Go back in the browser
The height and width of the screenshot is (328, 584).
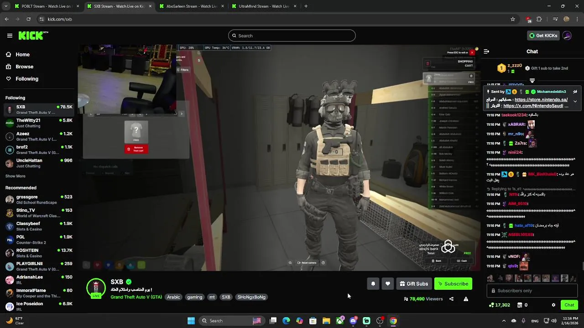point(6,19)
